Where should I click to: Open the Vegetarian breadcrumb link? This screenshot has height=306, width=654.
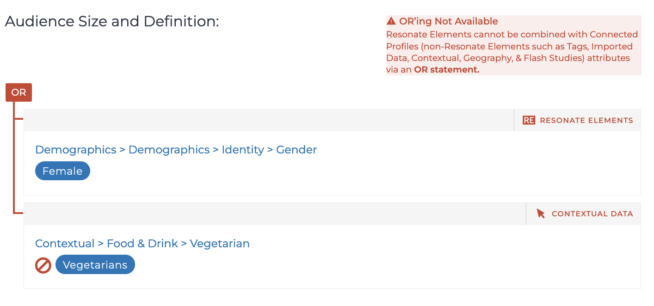coord(220,244)
